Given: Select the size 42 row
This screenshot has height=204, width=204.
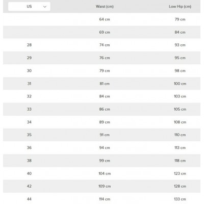Looking at the screenshot, I should pyautogui.click(x=101, y=186).
